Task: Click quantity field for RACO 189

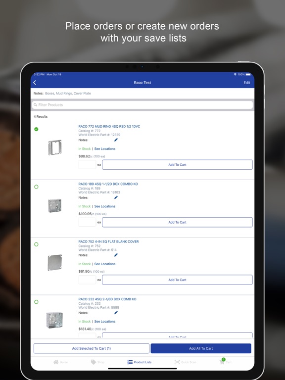Action: pos(87,222)
